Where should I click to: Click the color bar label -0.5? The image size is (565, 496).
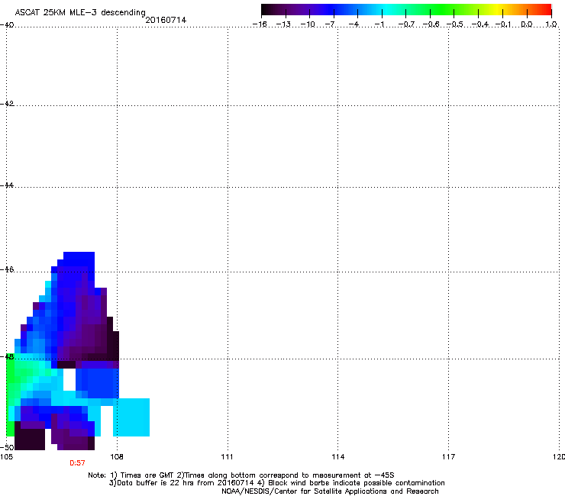click(x=455, y=24)
